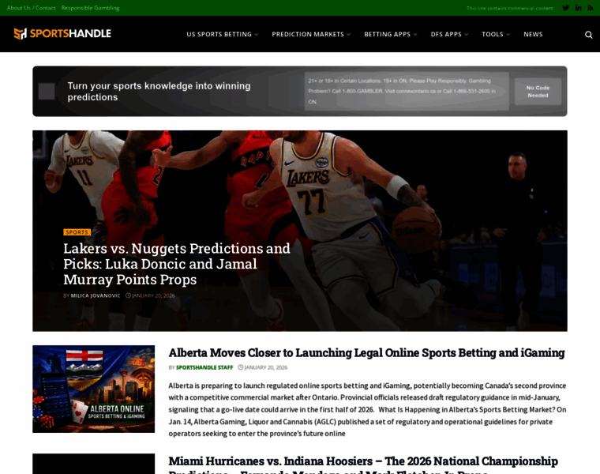Open the Twitter social icon
The height and width of the screenshot is (474, 600).
pyautogui.click(x=565, y=8)
